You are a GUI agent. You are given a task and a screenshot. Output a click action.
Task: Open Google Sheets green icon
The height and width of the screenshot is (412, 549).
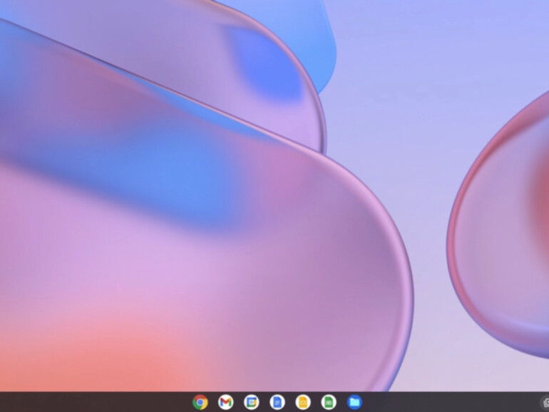(x=329, y=402)
